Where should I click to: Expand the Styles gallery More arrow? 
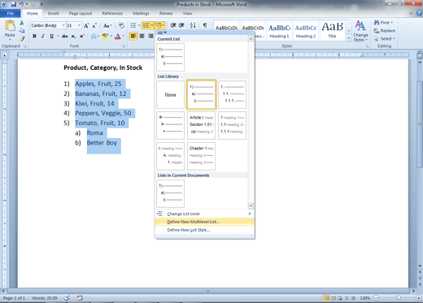pos(349,38)
